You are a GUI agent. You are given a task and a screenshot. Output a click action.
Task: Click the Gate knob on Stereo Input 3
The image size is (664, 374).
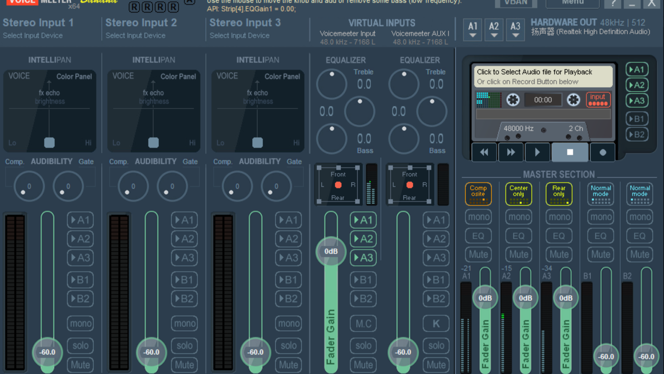(276, 186)
